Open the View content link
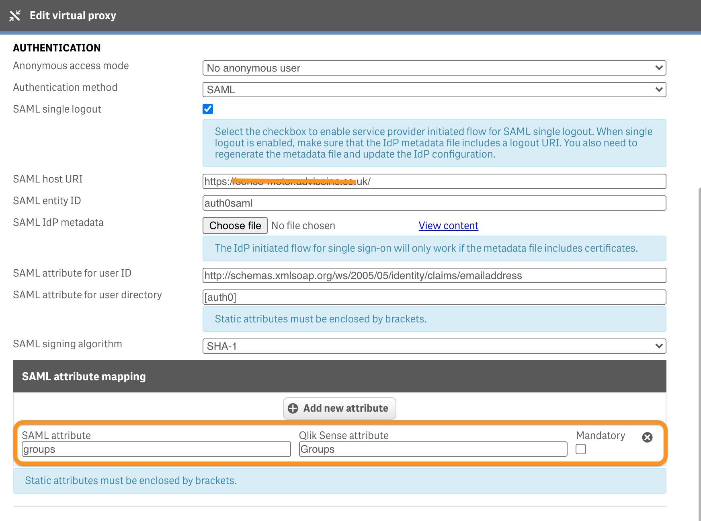Image resolution: width=701 pixels, height=521 pixels. [x=448, y=226]
